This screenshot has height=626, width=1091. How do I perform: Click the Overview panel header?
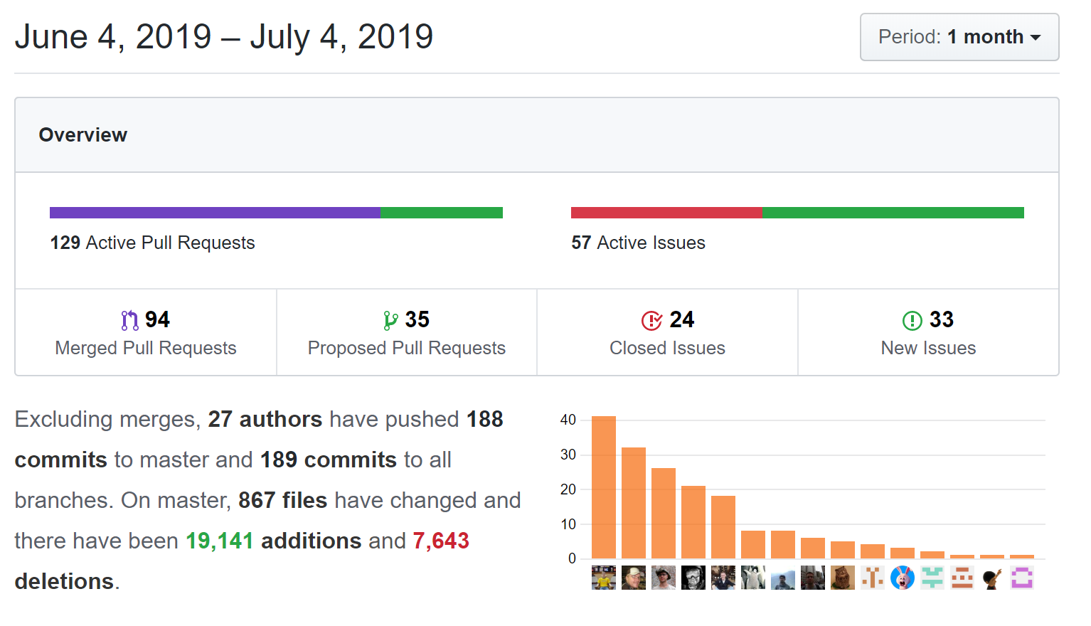[83, 134]
